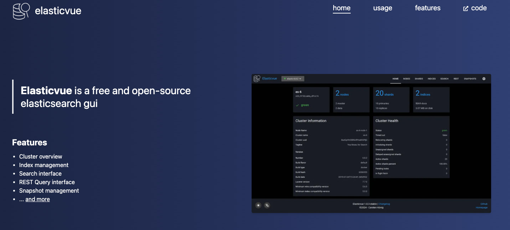Switch to the INDICES tab

pos(432,79)
